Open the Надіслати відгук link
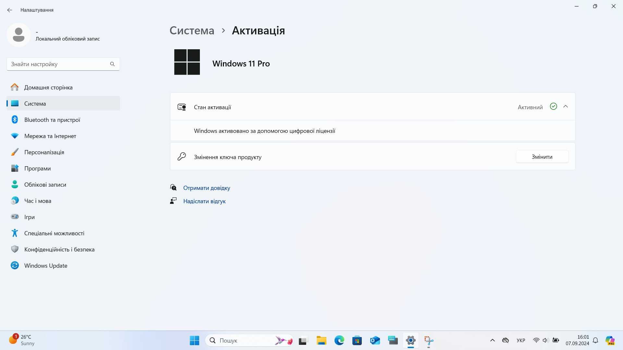 coord(204,201)
